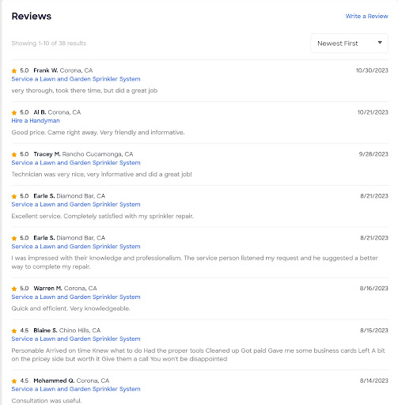Click the star icon beside Mohammed Q.
Image resolution: width=398 pixels, height=405 pixels.
point(14,380)
